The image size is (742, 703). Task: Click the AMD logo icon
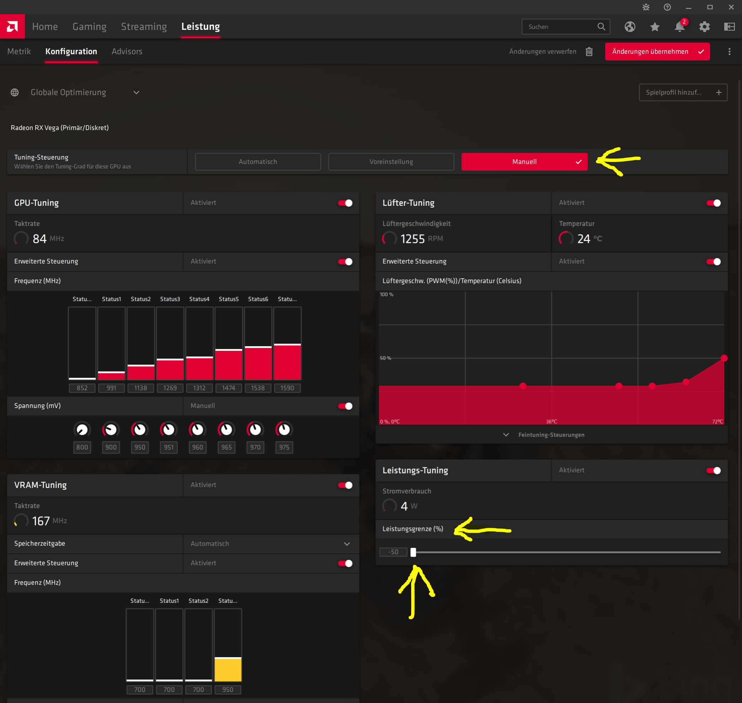tap(12, 27)
